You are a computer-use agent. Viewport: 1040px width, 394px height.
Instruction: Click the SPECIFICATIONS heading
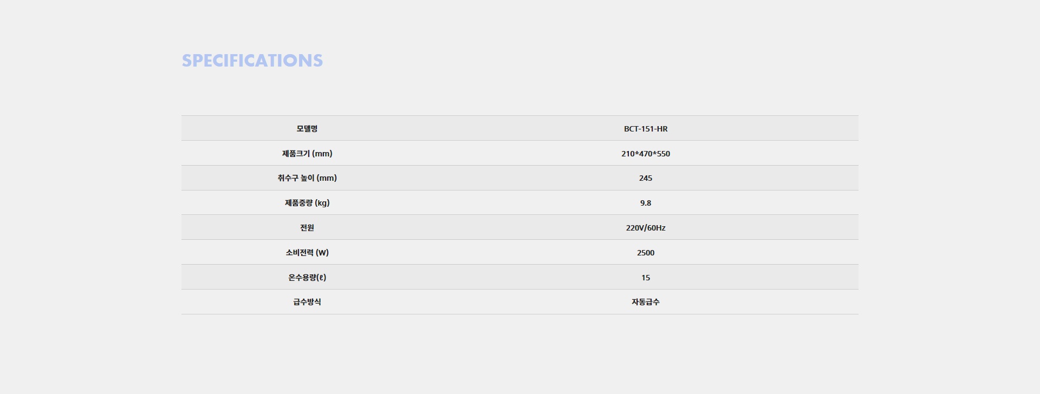pyautogui.click(x=252, y=61)
